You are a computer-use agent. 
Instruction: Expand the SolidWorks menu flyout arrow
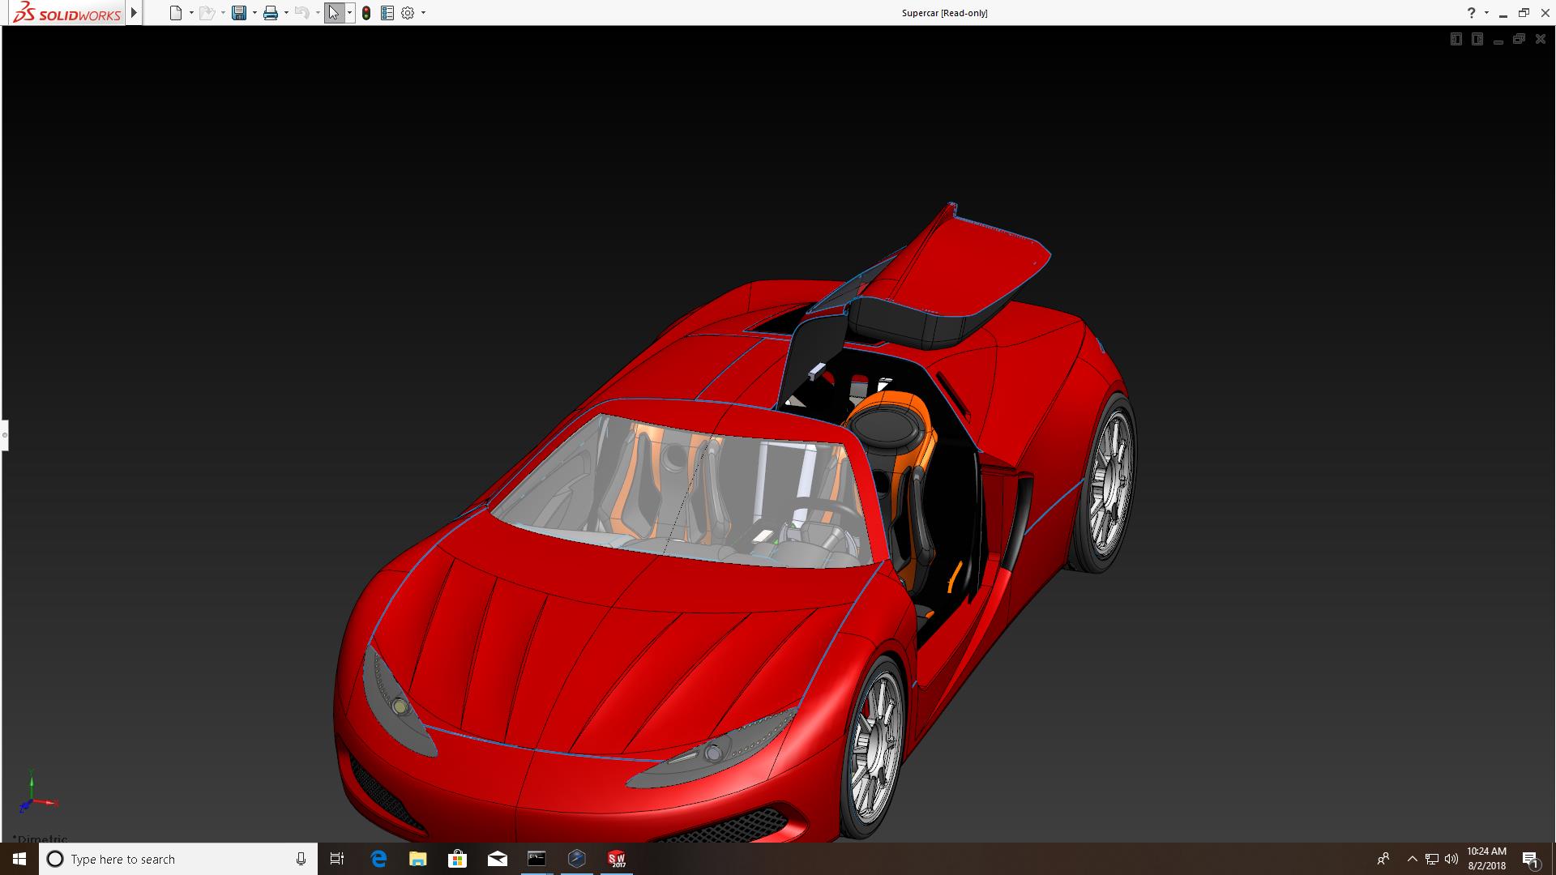(x=135, y=13)
